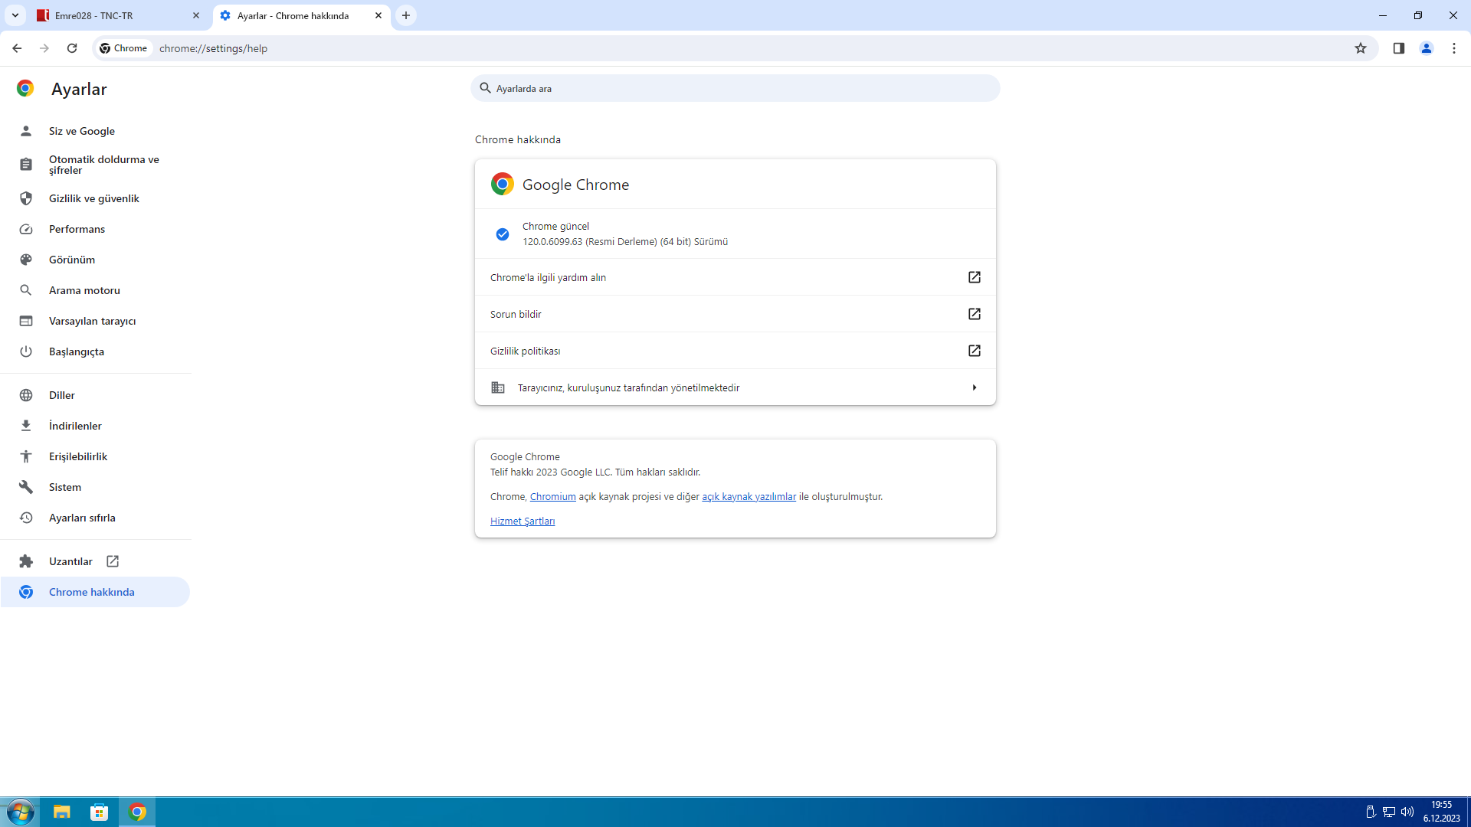Viewport: 1471px width, 827px height.
Task: Click the İndirilenler download icon
Action: [x=26, y=426]
